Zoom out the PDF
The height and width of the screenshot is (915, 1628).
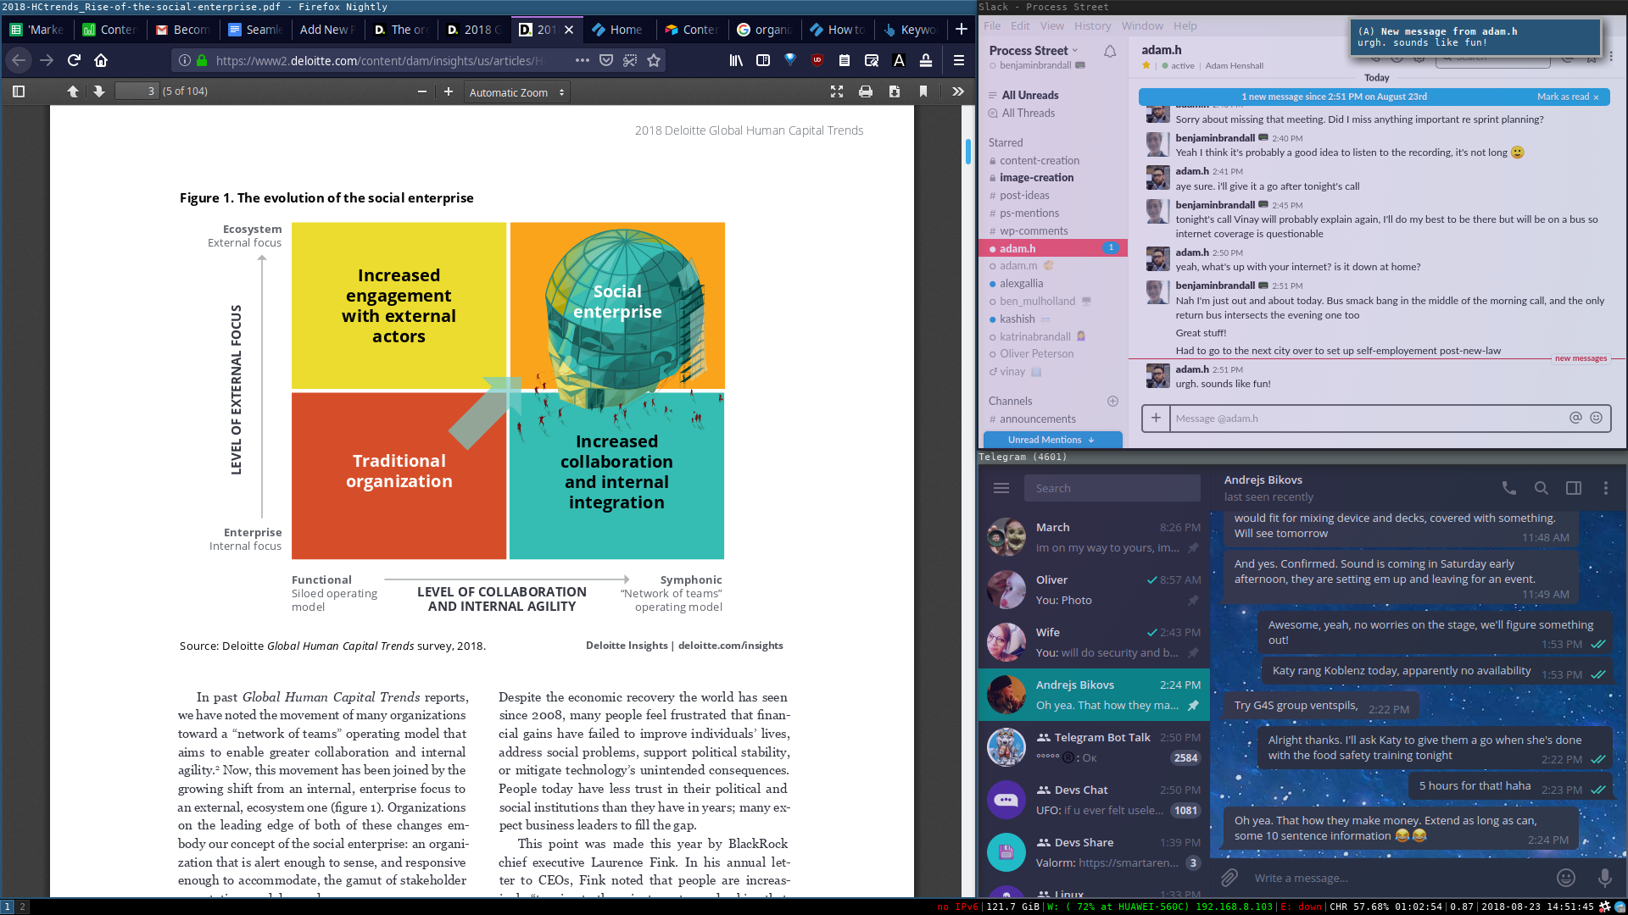coord(421,91)
